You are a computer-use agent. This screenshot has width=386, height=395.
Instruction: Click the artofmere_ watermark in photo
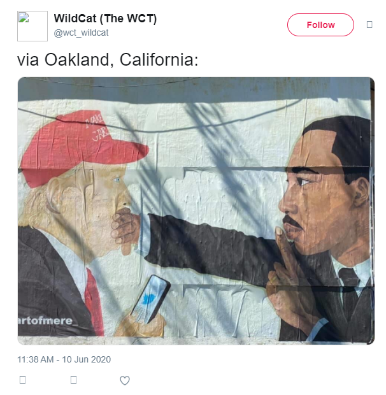[x=48, y=321]
